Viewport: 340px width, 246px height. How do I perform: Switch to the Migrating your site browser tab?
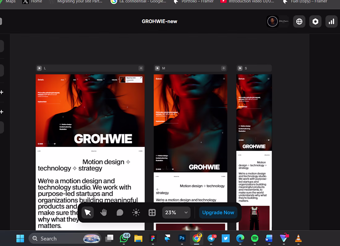pos(76,2)
